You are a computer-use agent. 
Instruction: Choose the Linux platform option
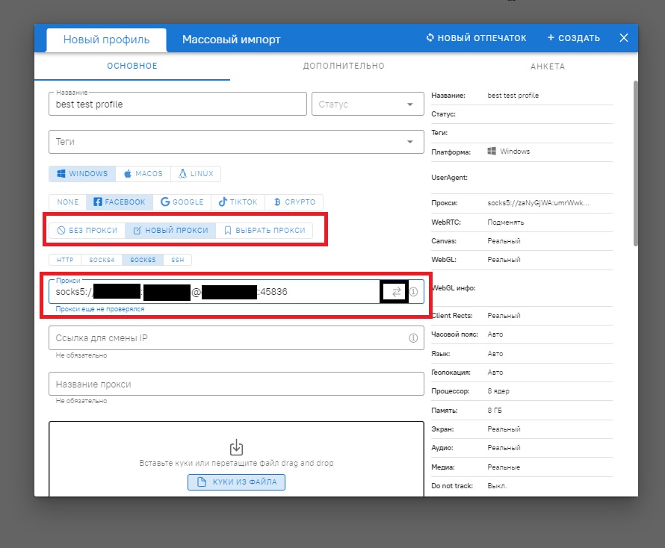click(195, 174)
